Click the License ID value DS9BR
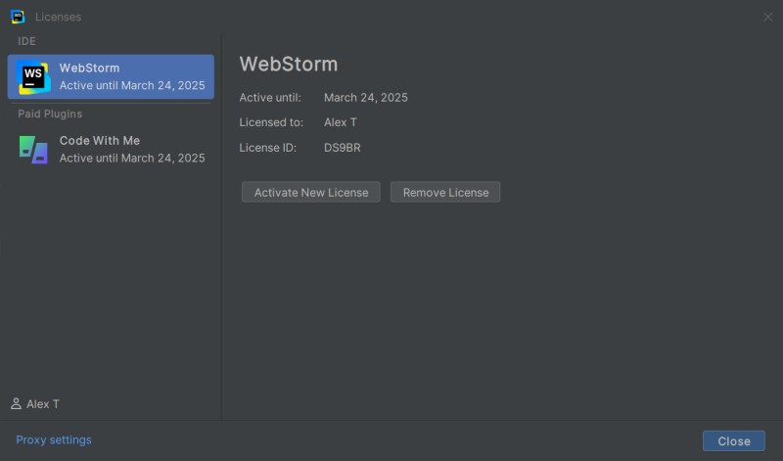 click(x=343, y=148)
